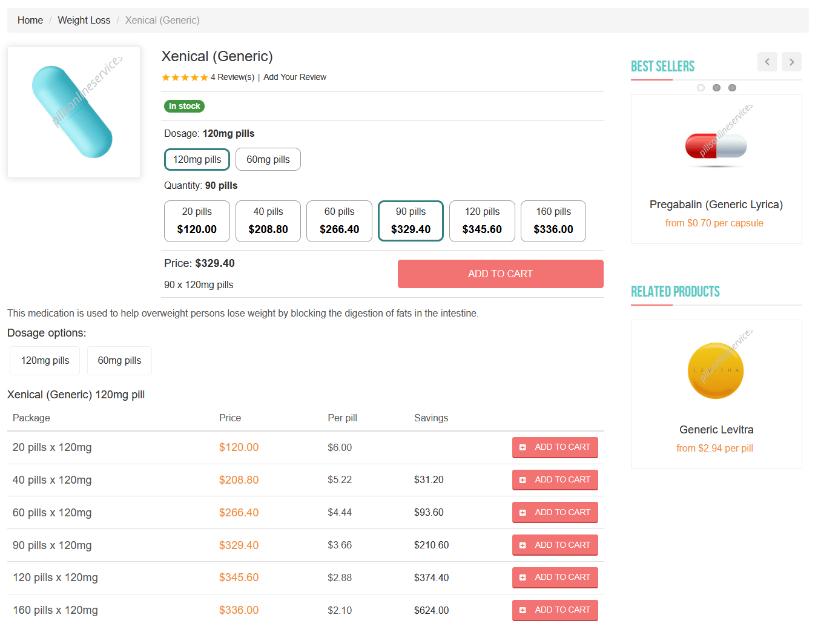Switch to 60mg pills tab under Dosage options
This screenshot has height=638, width=818.
[x=119, y=361]
